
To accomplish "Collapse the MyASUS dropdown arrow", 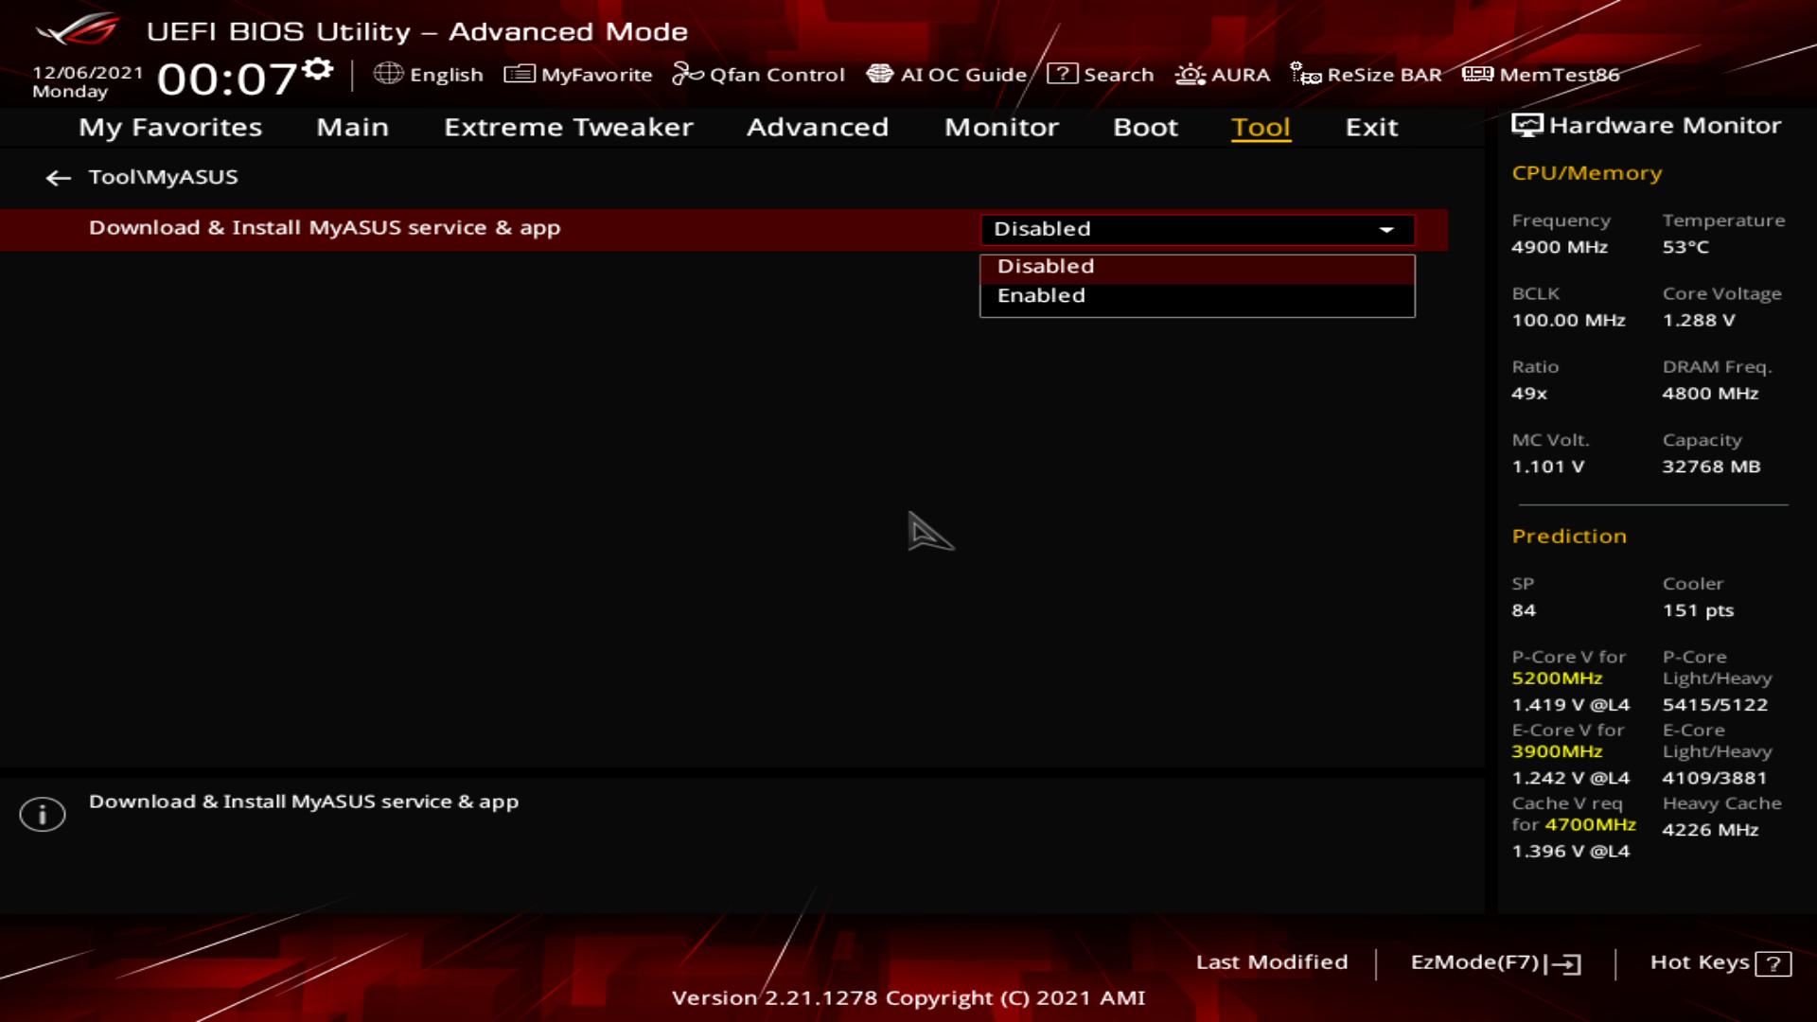I will pos(1386,230).
